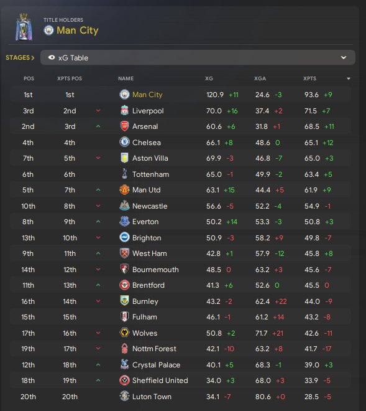Click the Wolves club crest
Image resolution: width=366 pixels, height=411 pixels.
coord(124,333)
